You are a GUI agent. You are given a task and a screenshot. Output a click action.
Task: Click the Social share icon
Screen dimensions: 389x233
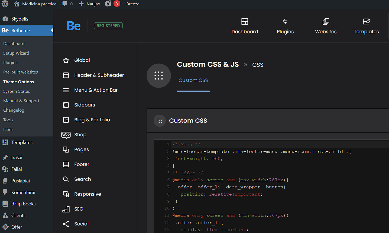[x=66, y=224]
